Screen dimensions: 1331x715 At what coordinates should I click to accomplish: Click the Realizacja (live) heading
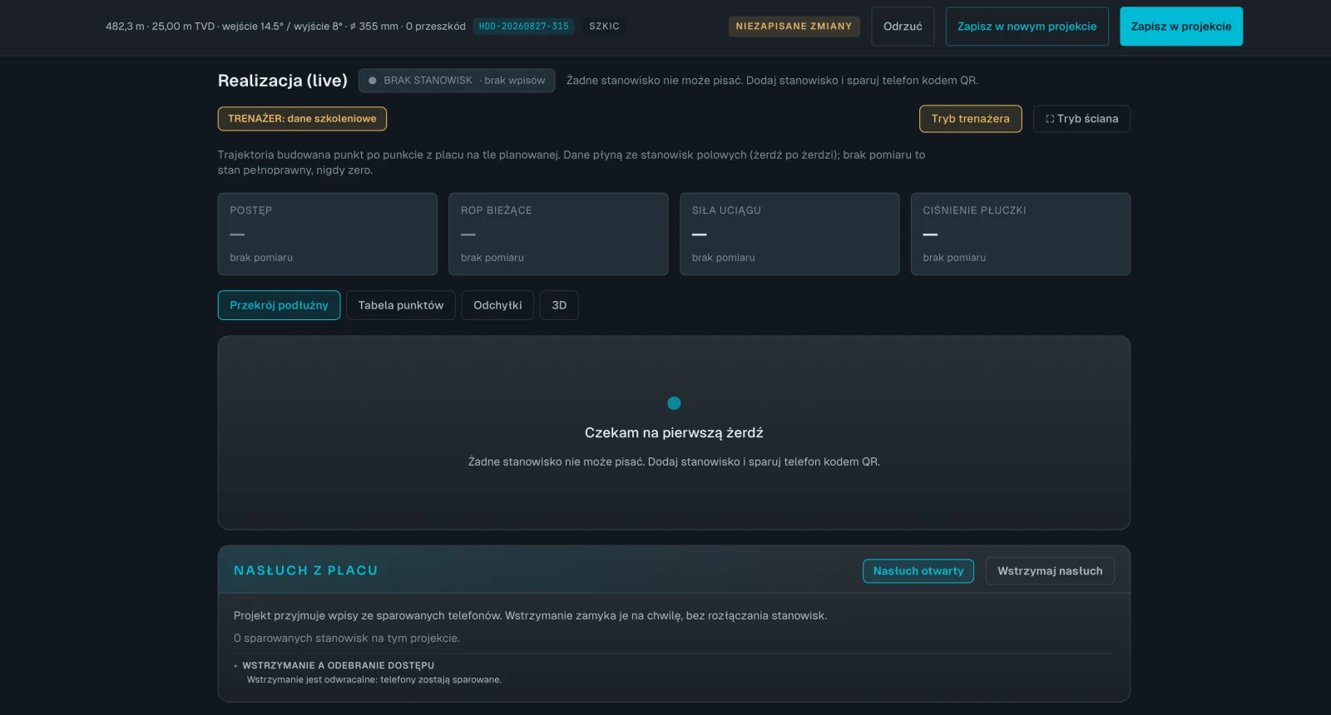283,81
